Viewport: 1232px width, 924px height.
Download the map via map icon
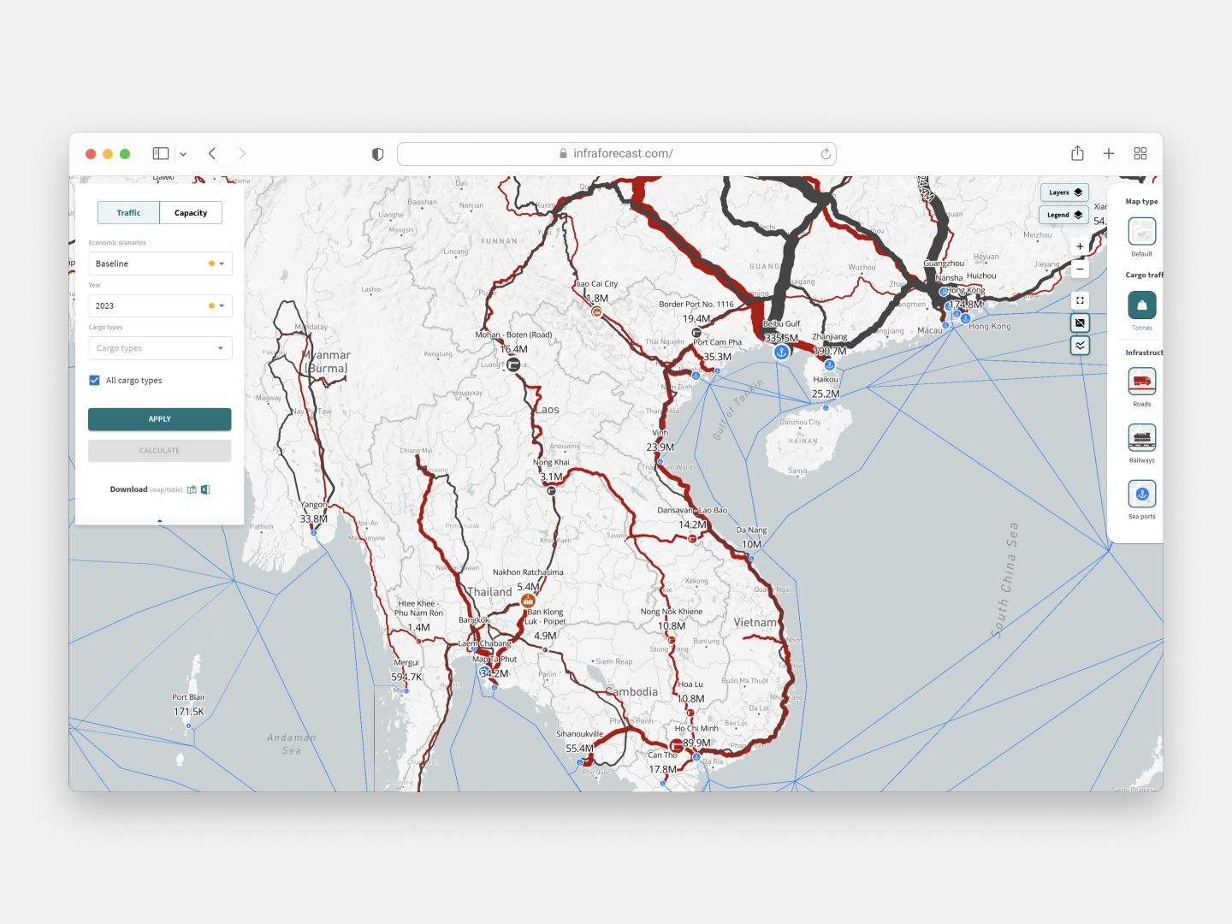coord(192,489)
